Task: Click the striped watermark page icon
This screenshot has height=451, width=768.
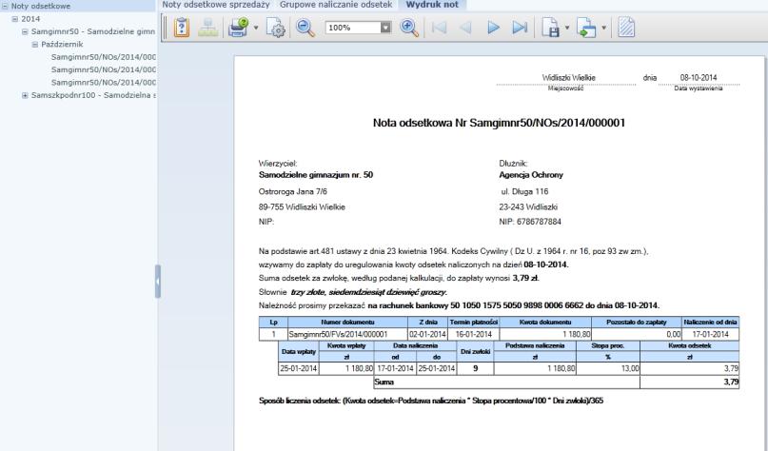Action: pos(626,28)
